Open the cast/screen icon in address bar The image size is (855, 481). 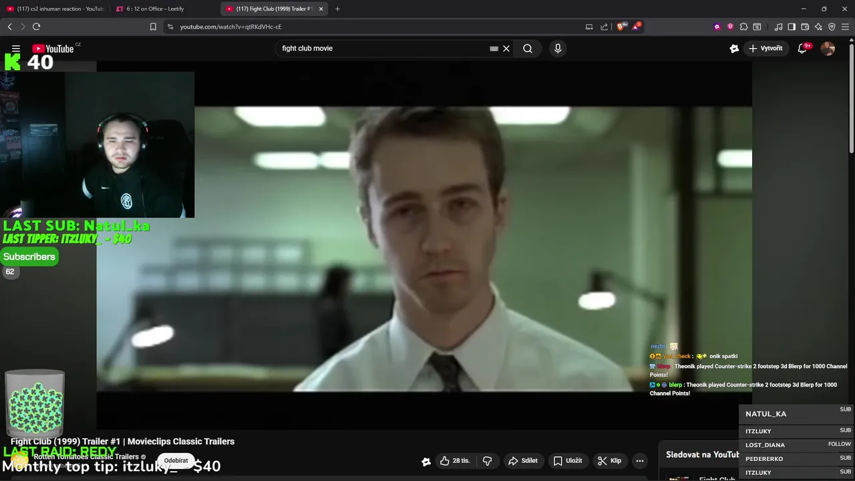click(x=589, y=27)
